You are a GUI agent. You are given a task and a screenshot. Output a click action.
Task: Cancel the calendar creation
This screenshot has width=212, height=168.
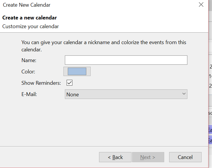point(185,157)
